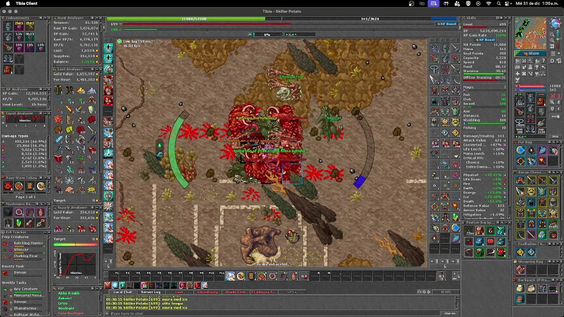This screenshot has width=564, height=317.
Task: Switch to the Loot chat tab
Action: pyautogui.click(x=179, y=292)
